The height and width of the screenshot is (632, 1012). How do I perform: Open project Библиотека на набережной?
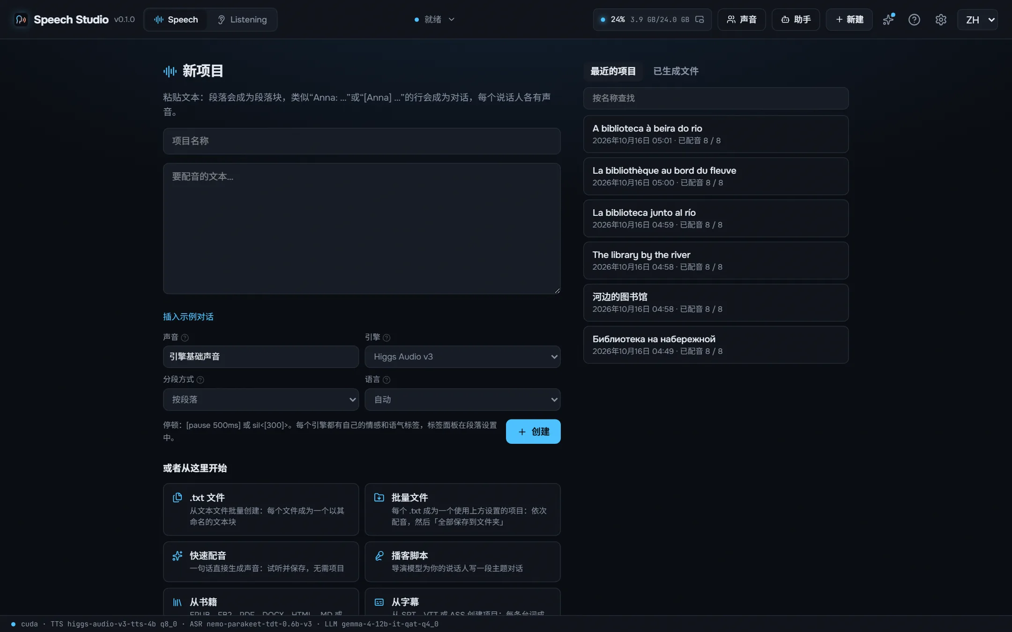click(x=716, y=345)
